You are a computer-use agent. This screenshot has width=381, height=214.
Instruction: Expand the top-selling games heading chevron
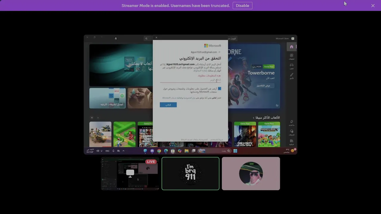(253, 118)
